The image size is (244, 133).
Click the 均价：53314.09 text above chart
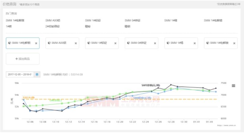pos(73,74)
